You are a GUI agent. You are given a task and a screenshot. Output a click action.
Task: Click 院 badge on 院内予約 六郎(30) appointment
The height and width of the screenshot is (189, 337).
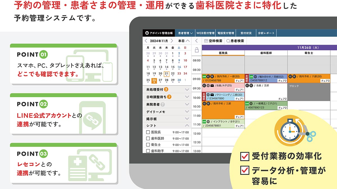coord(295,76)
